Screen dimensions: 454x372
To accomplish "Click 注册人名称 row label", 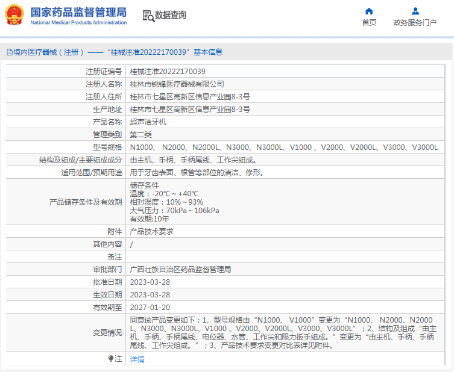I will (104, 84).
